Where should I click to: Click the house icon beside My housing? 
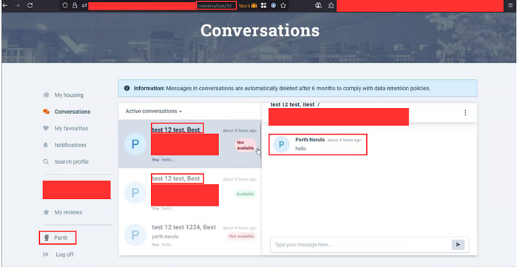pyautogui.click(x=46, y=95)
